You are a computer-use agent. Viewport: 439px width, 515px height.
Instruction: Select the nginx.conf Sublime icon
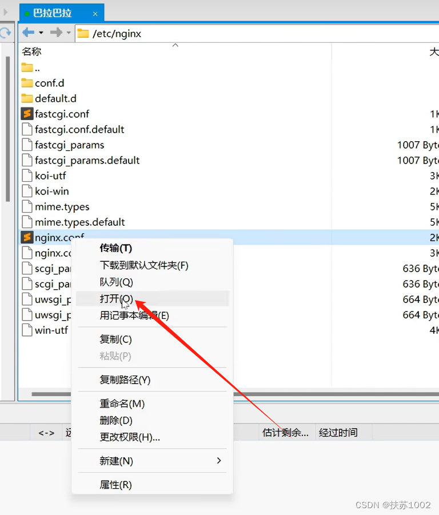pos(27,237)
